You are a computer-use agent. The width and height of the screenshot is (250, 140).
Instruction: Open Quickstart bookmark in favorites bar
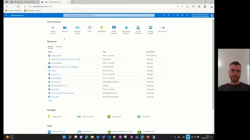coord(33,10)
